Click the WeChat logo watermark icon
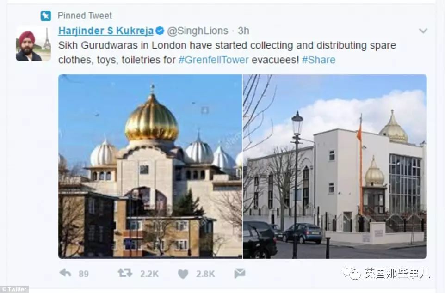 352,273
